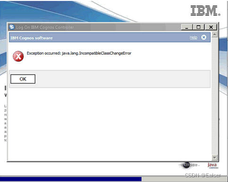Click the 'IBM Cognos software' header text
This screenshot has height=182, width=228.
click(x=32, y=38)
